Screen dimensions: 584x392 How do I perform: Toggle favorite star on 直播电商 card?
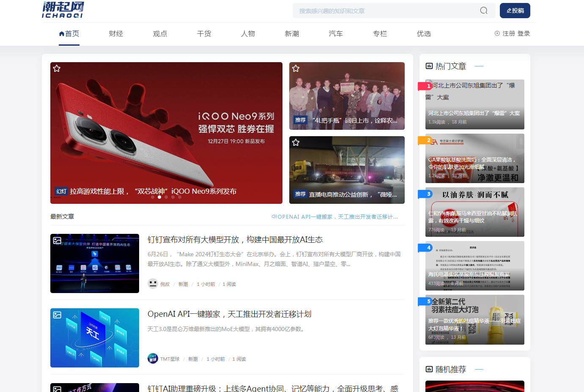coord(296,143)
